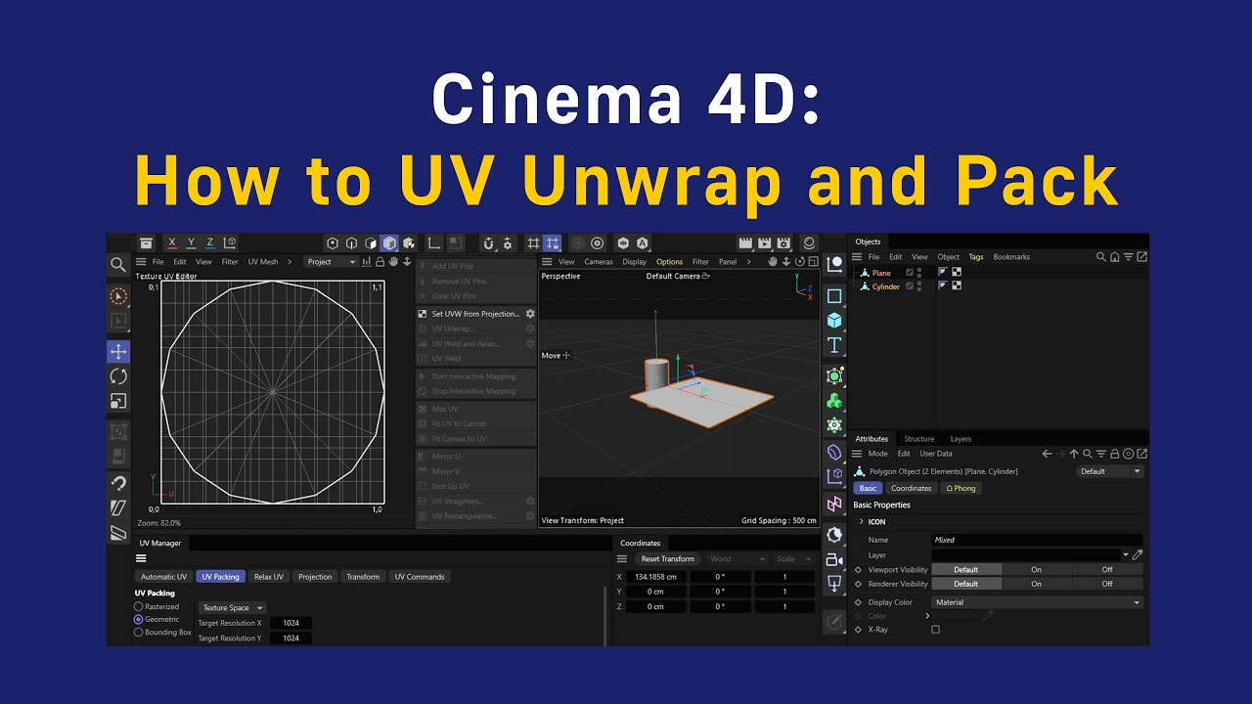Click Set UVW from Projection command
Viewport: 1252px width, 704px height.
[x=475, y=314]
